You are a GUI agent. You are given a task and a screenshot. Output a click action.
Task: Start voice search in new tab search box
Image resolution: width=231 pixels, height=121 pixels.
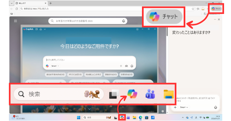[123, 21]
